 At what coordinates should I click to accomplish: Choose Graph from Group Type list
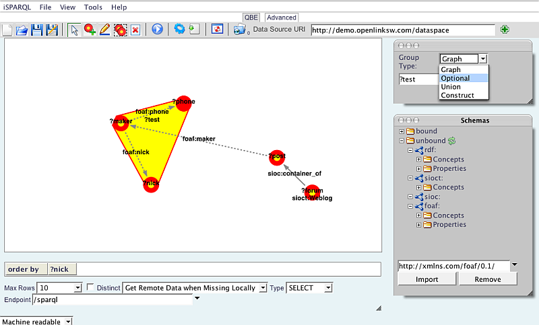tap(464, 70)
